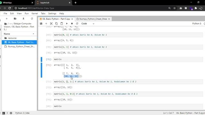
Task: Click the Belajar-Compute-Vision breadcrumb link
Action: pyautogui.click(x=18, y=25)
